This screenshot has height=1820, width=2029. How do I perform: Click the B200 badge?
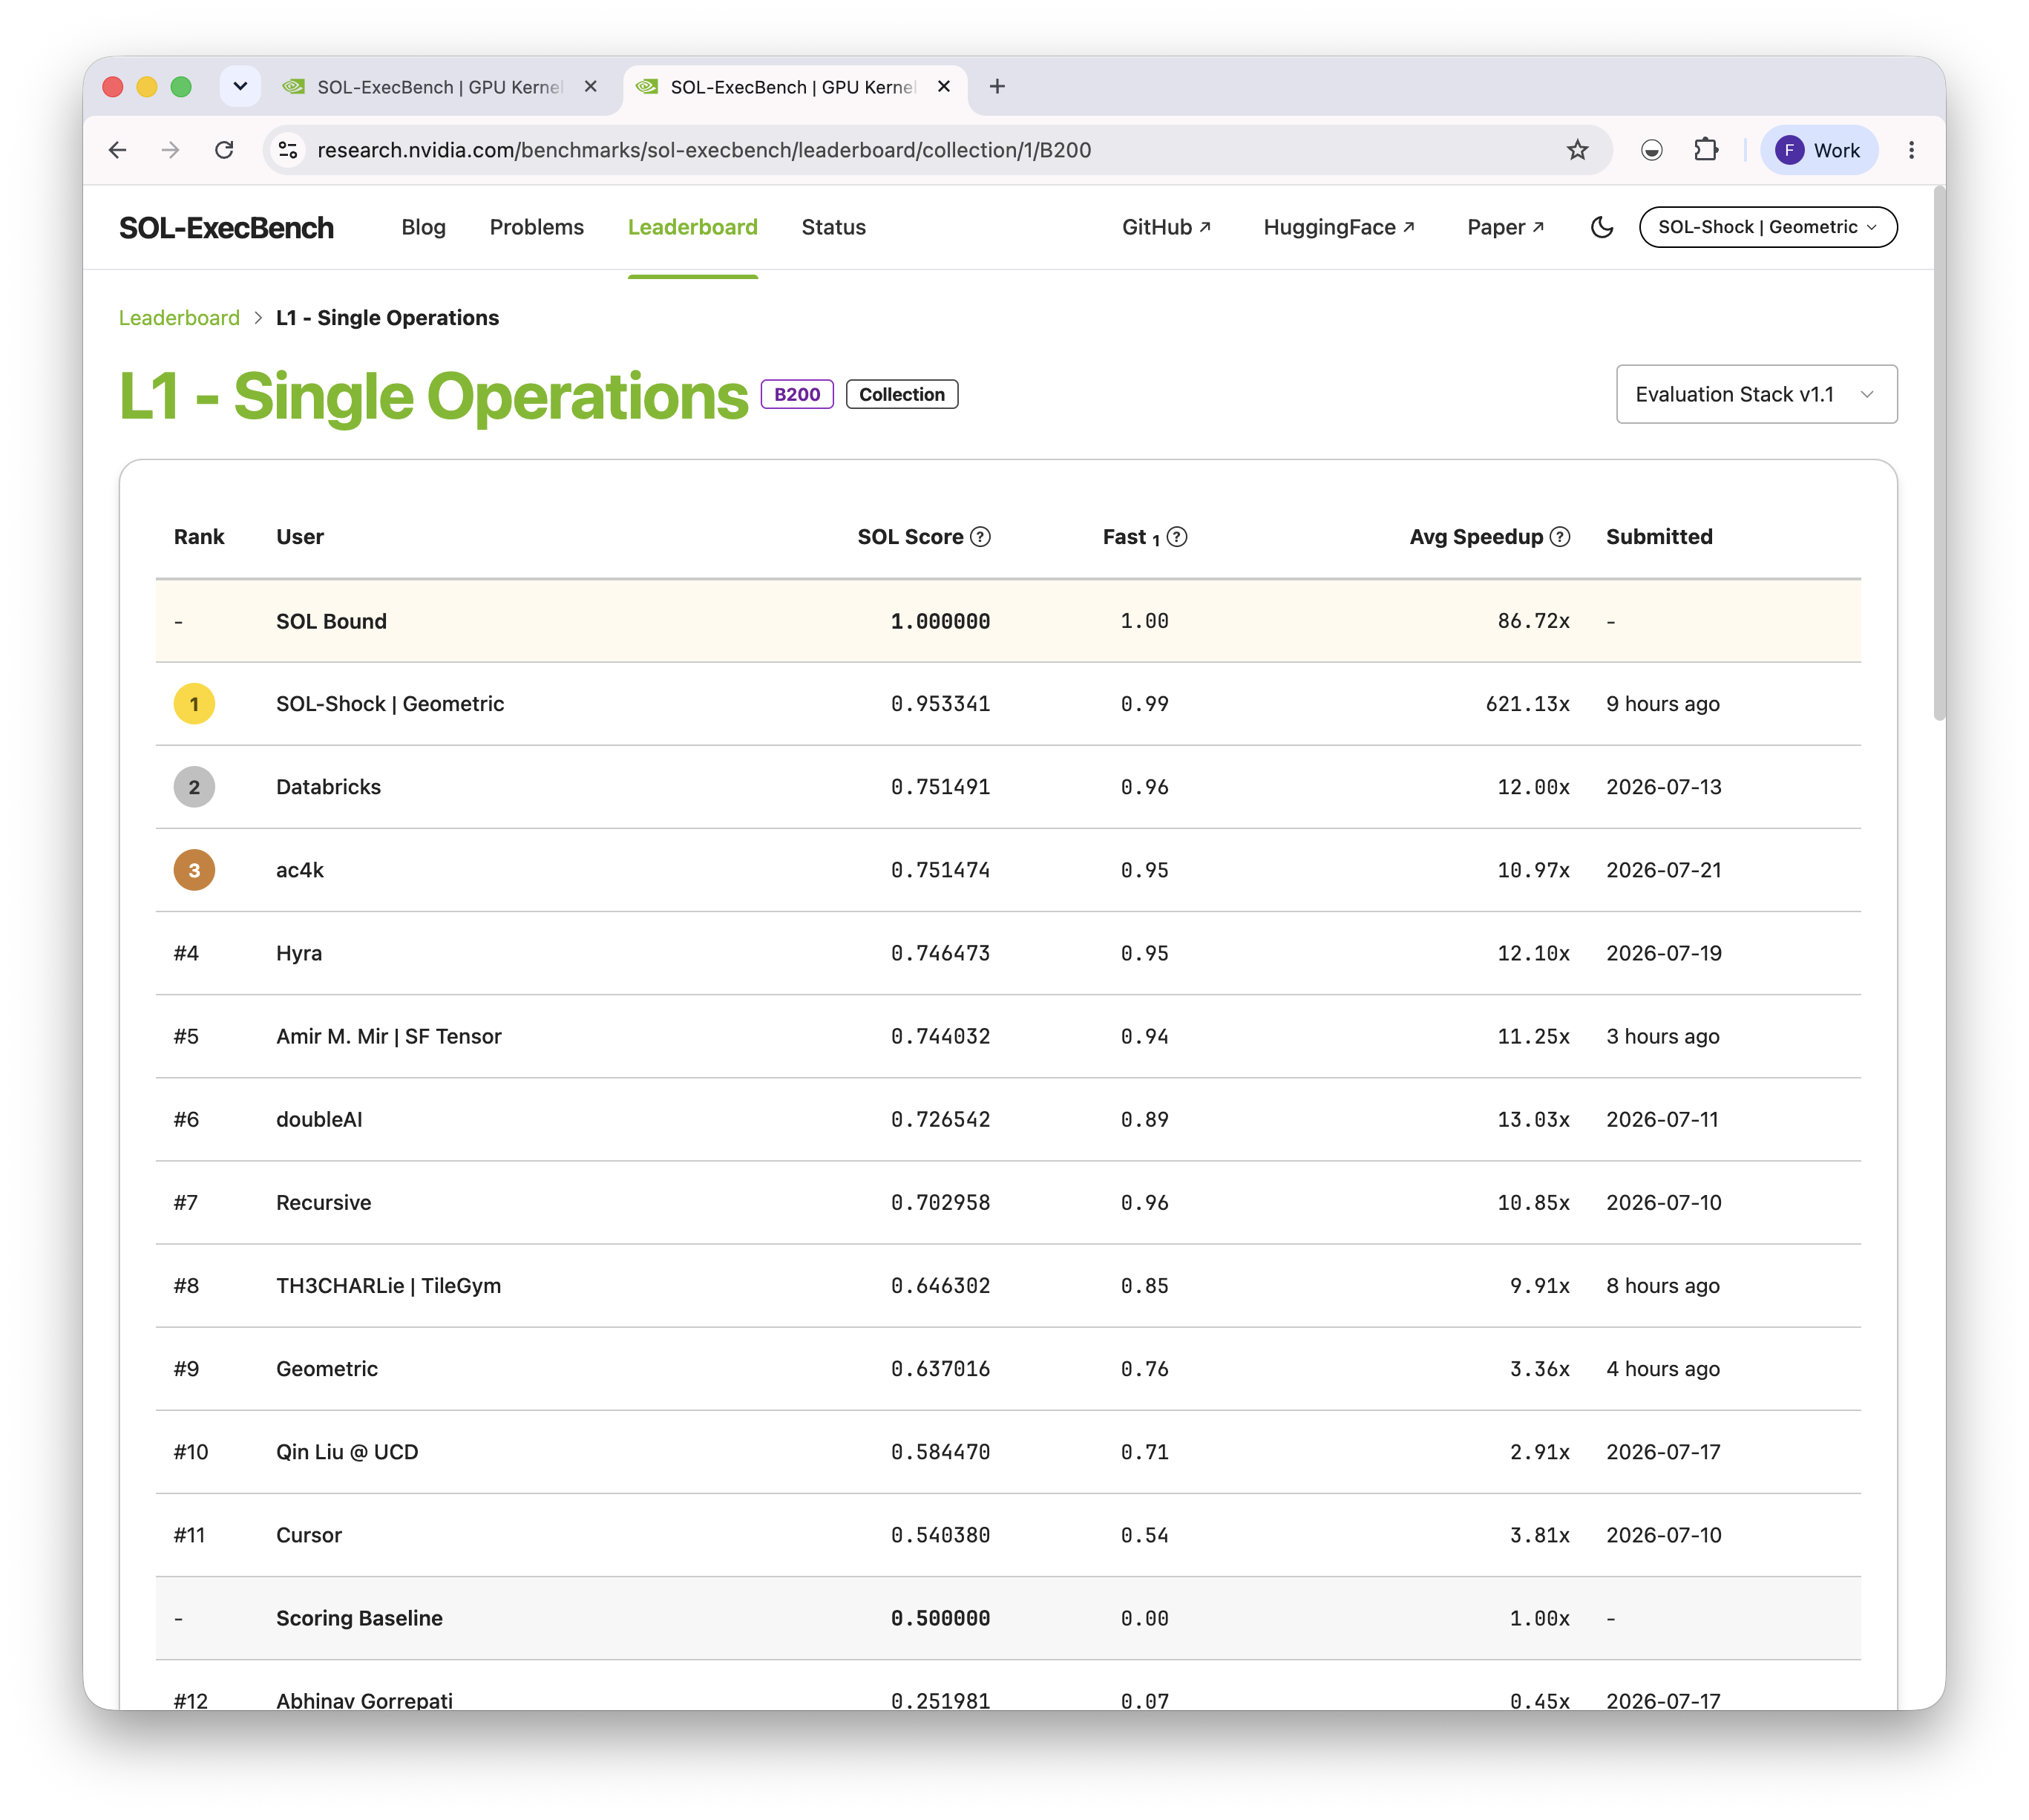pos(797,394)
